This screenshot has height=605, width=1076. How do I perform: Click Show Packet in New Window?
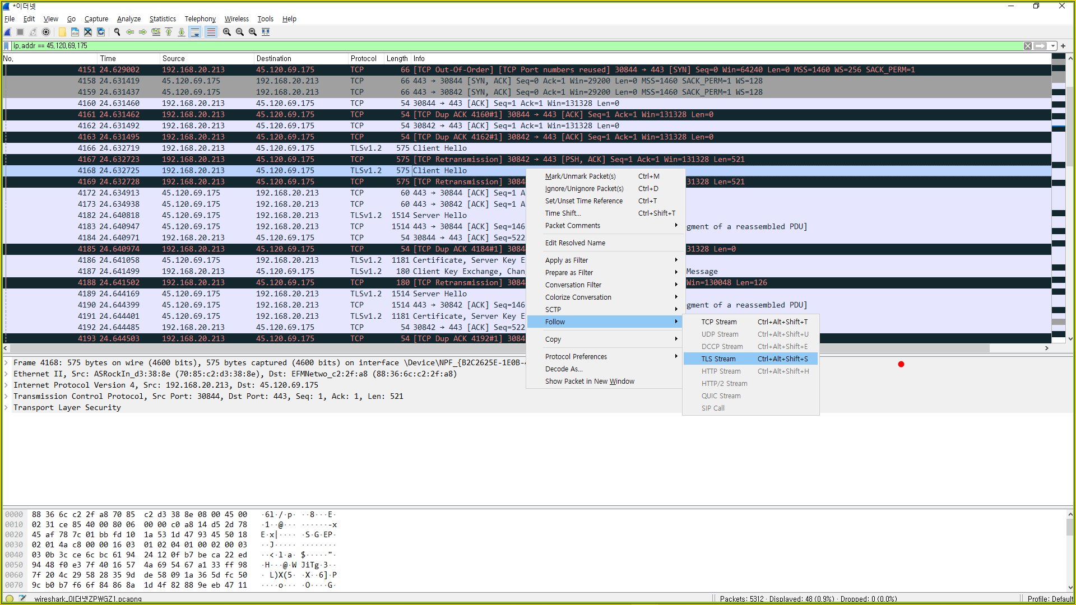pyautogui.click(x=590, y=381)
